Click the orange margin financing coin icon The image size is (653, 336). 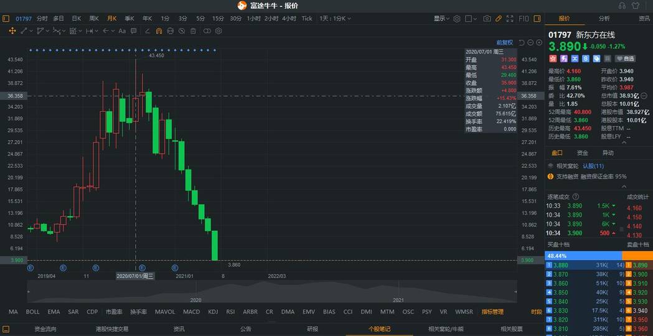click(550, 177)
